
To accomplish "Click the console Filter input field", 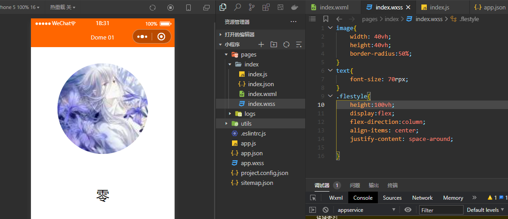I will tap(441, 210).
